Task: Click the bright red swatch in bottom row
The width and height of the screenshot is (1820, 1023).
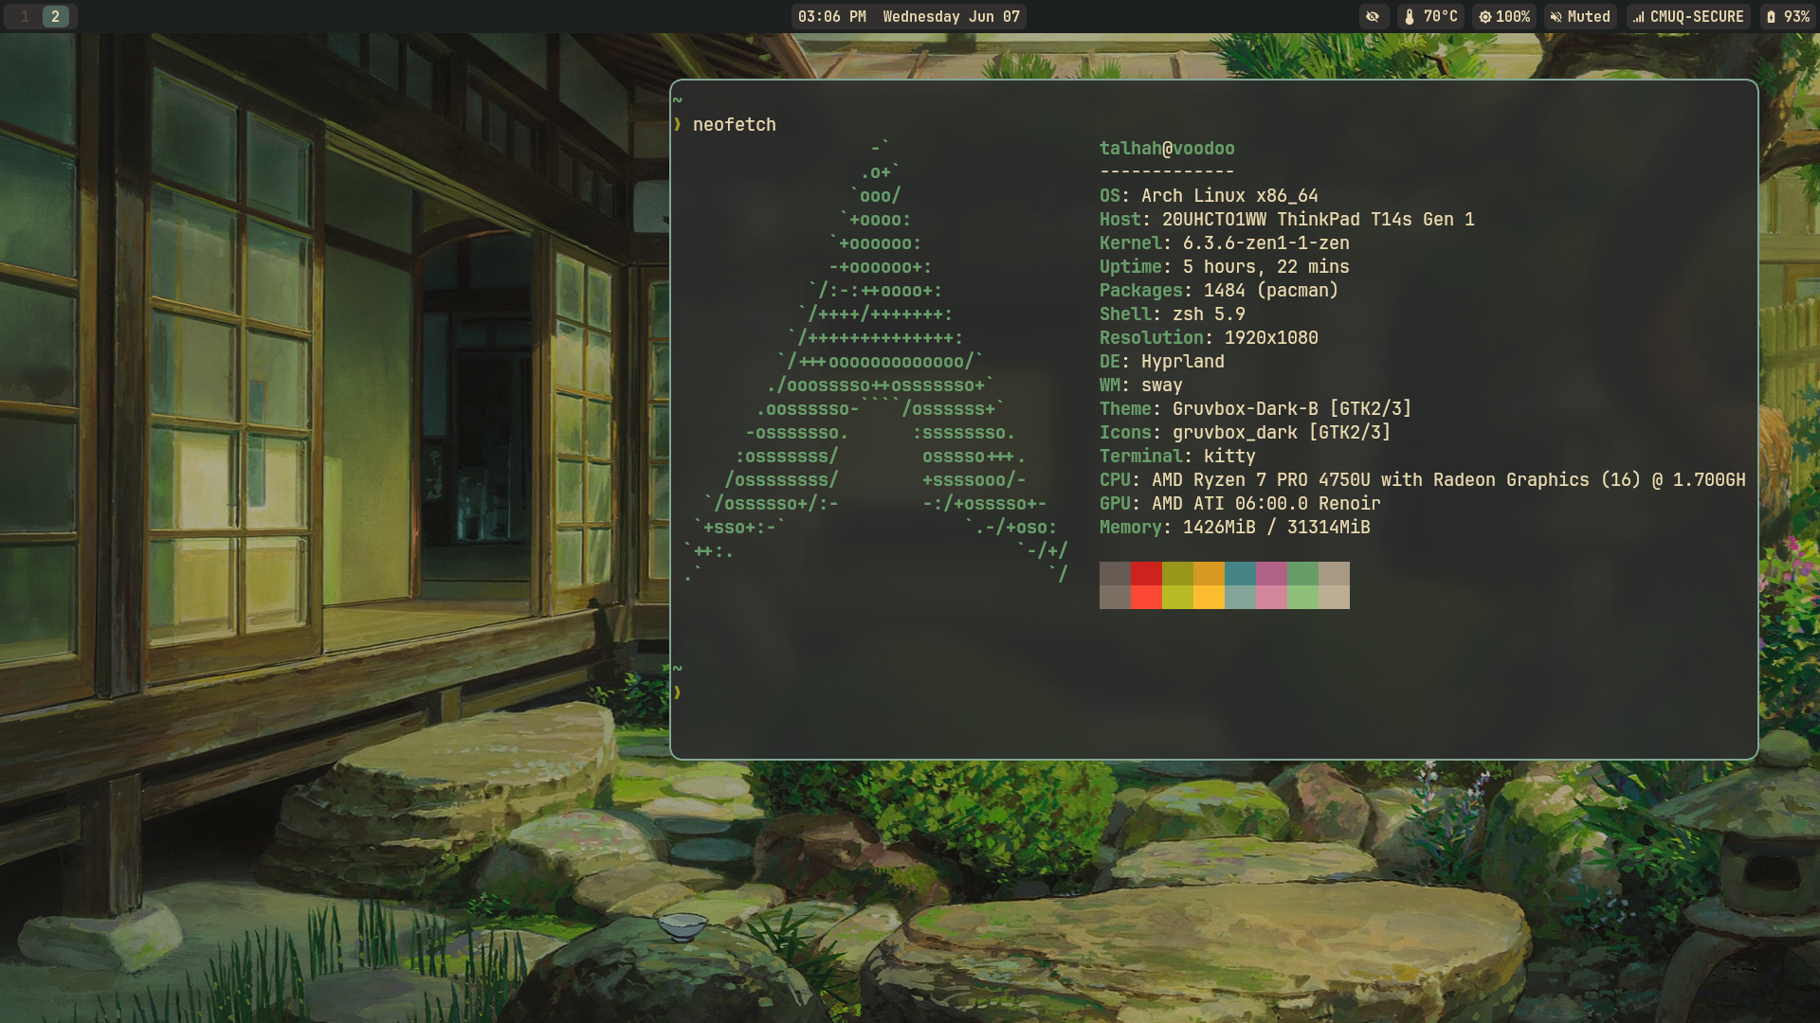Action: click(x=1146, y=597)
